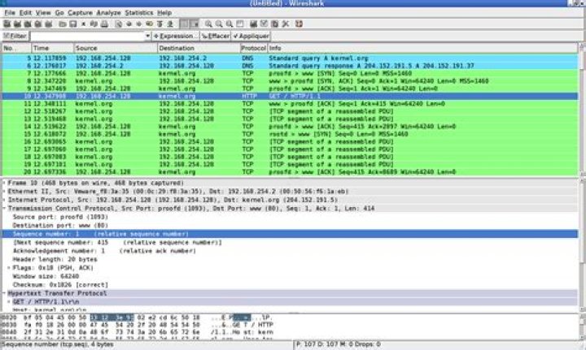Open preferences tools icon
The width and height of the screenshot is (586, 350).
pos(286,24)
